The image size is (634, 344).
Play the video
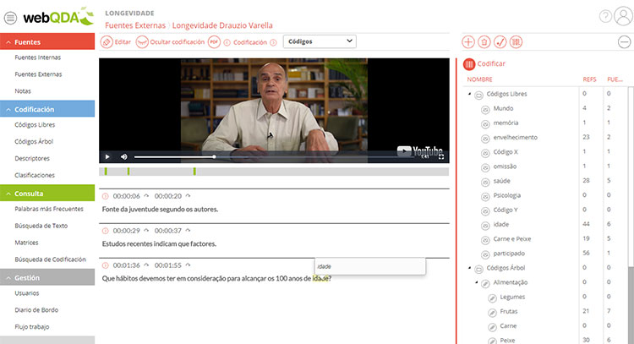(107, 157)
